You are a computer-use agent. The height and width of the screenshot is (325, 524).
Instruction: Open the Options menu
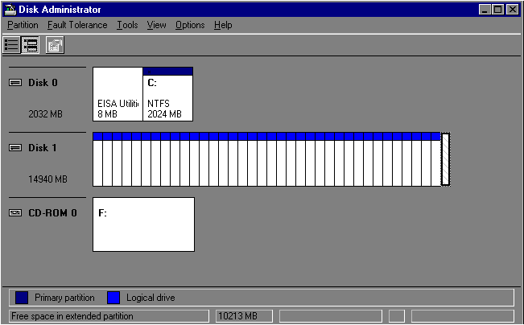pos(190,25)
